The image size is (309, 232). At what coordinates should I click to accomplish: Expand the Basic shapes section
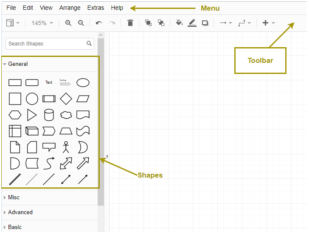click(50, 227)
